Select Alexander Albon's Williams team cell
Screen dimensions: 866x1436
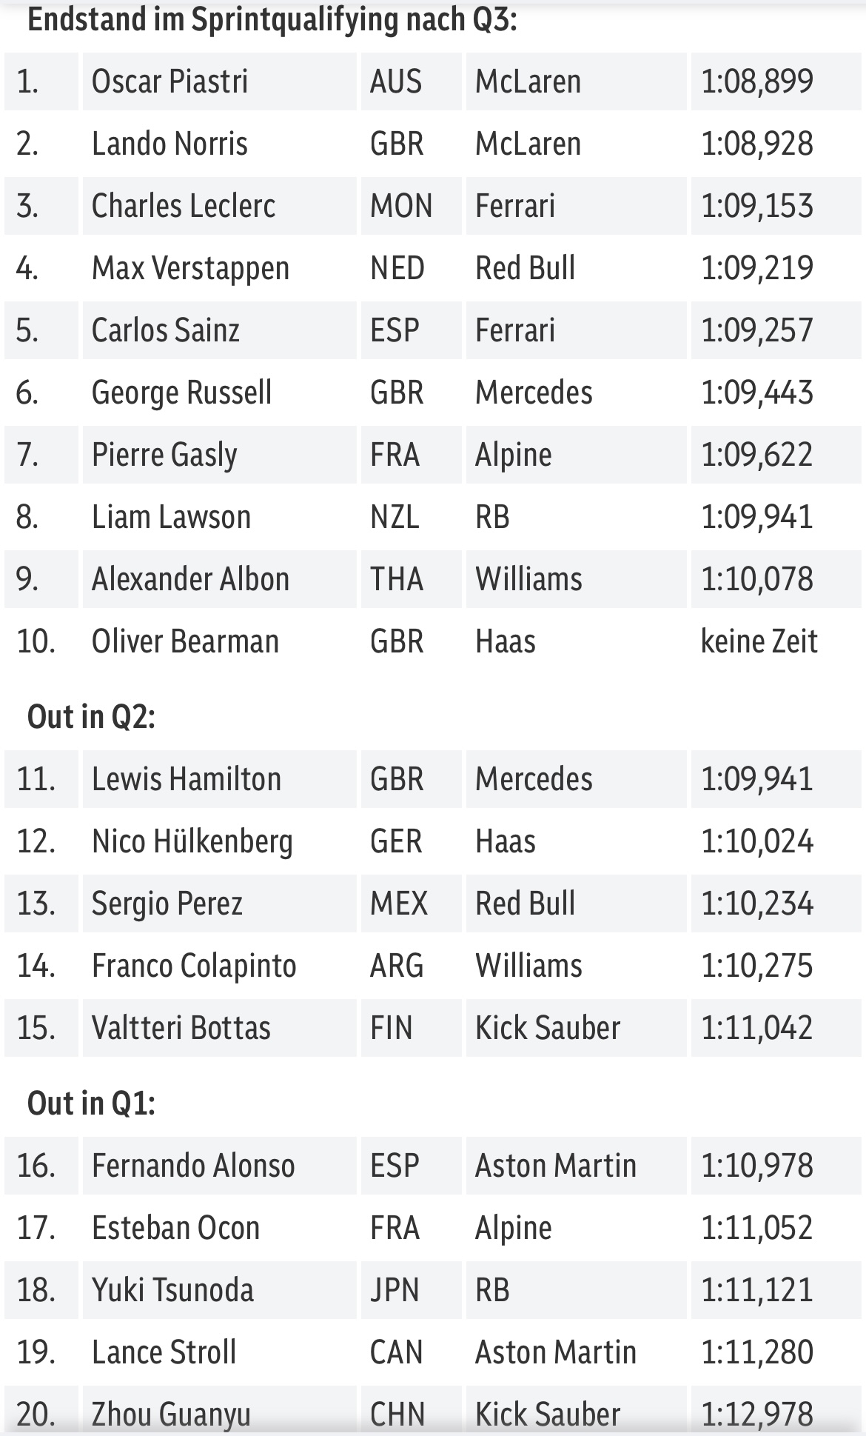(576, 579)
